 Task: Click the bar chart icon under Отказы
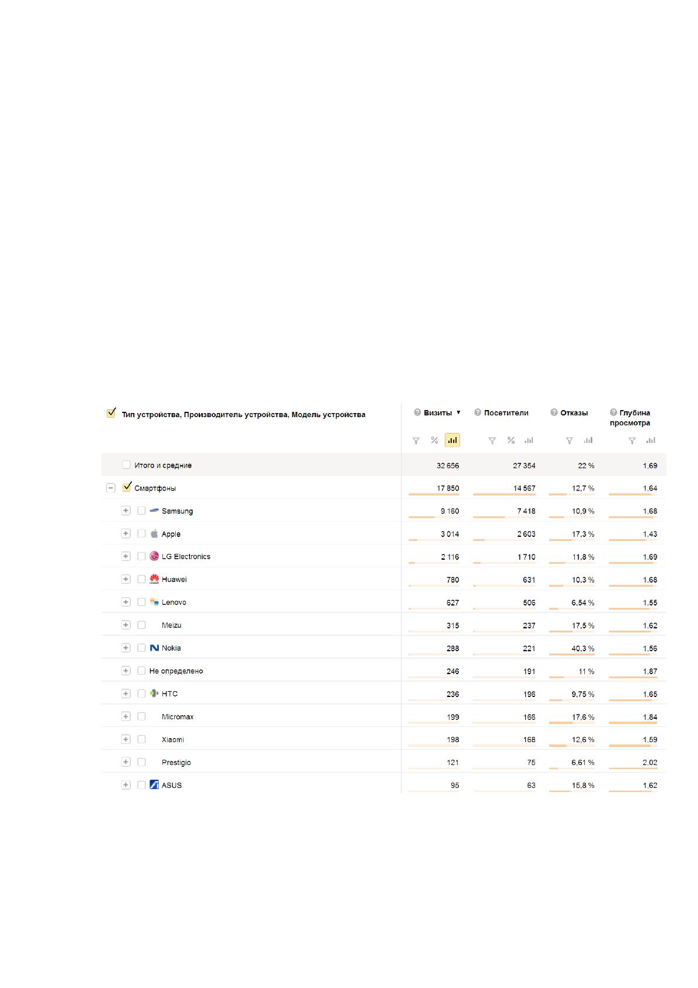[588, 440]
